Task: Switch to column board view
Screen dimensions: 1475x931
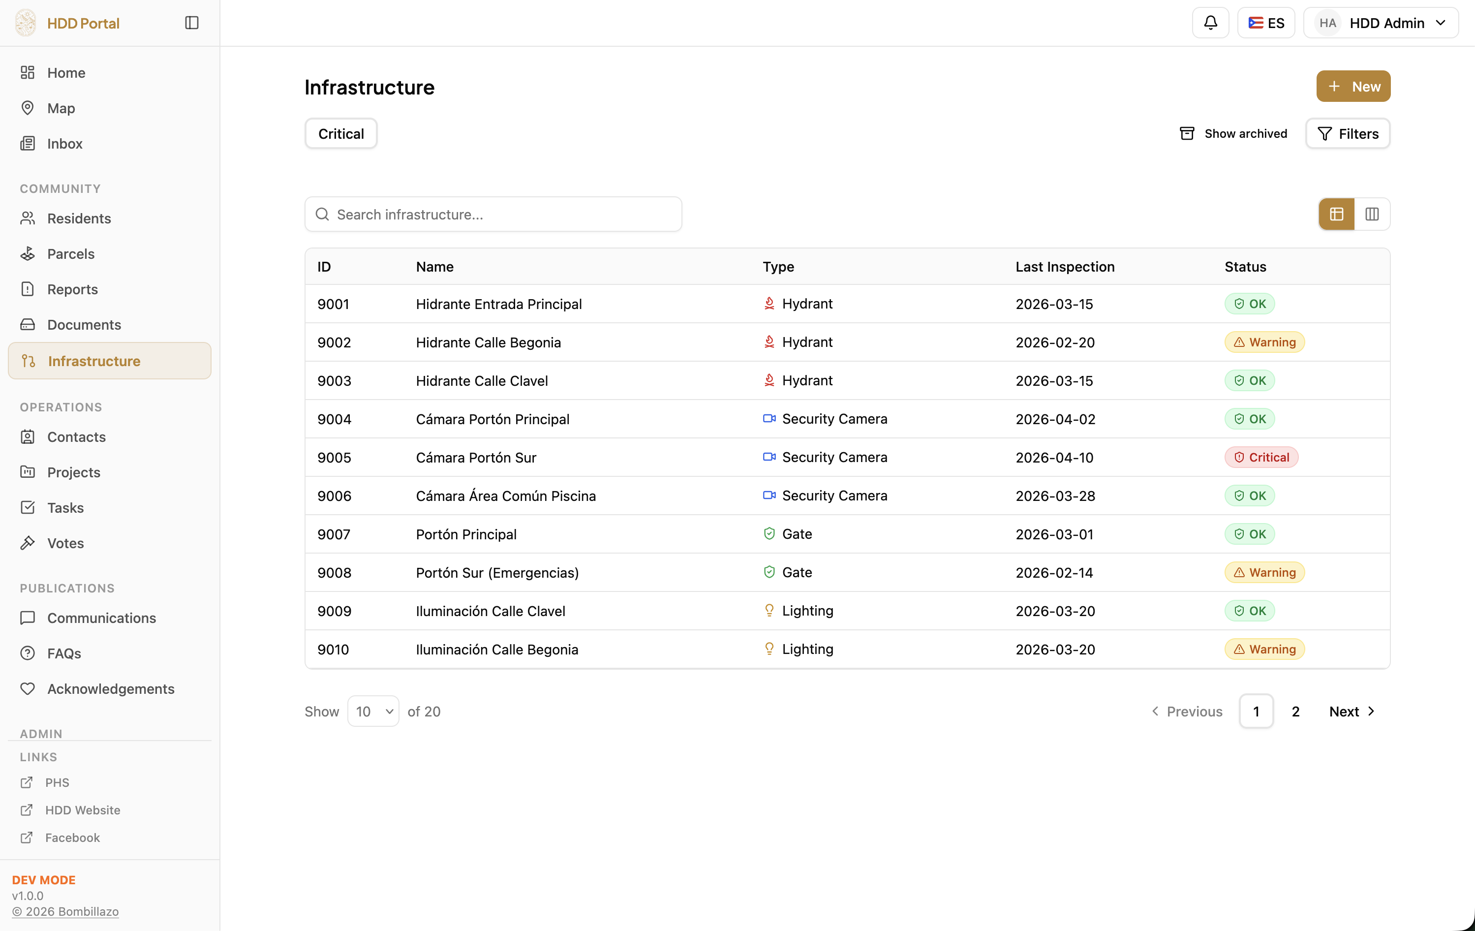Action: pyautogui.click(x=1372, y=215)
